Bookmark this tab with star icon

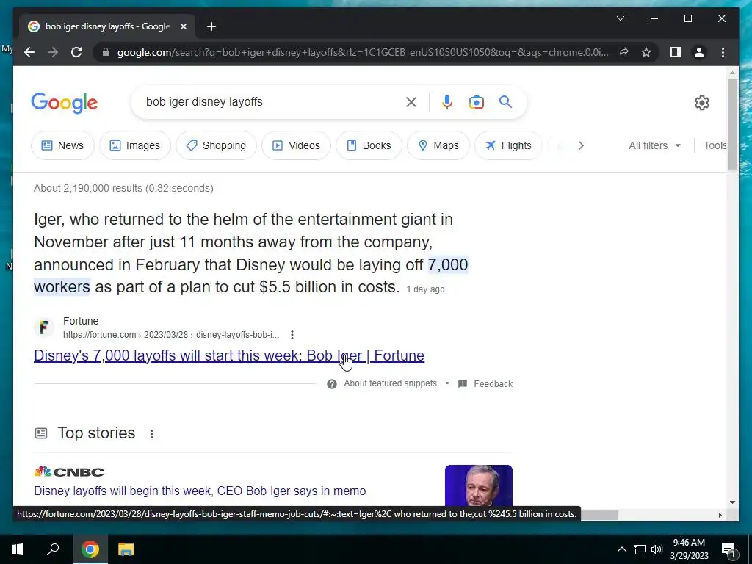pos(646,52)
